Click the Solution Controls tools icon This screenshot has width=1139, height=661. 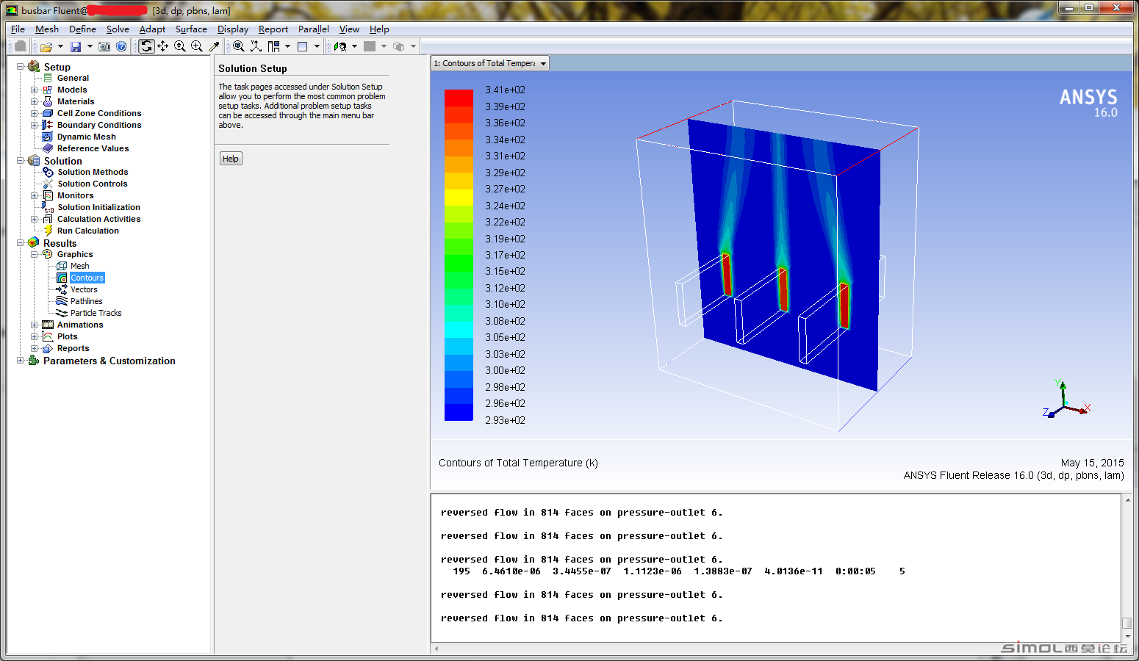click(48, 184)
